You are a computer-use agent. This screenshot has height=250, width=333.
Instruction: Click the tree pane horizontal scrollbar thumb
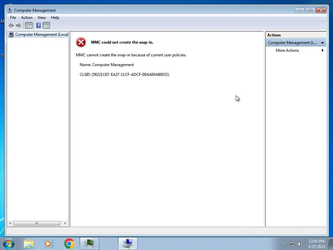(37, 223)
